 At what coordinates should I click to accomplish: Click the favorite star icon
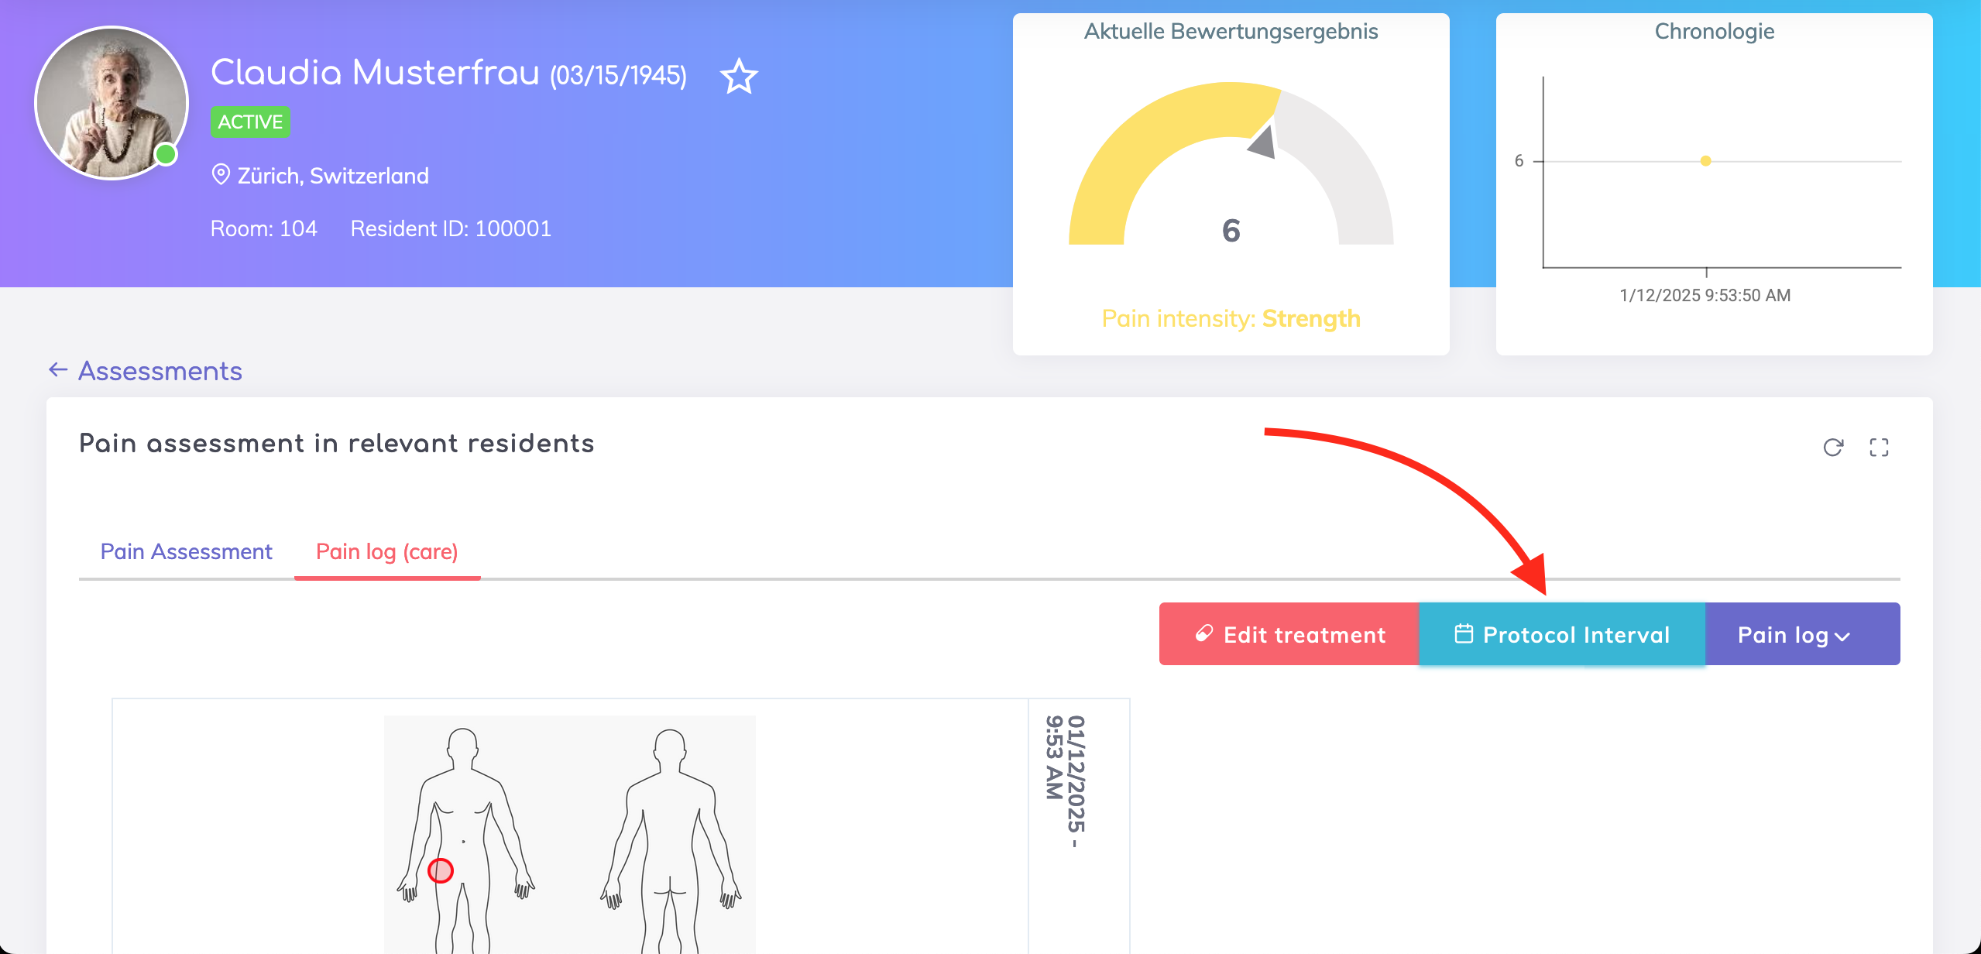(x=739, y=76)
